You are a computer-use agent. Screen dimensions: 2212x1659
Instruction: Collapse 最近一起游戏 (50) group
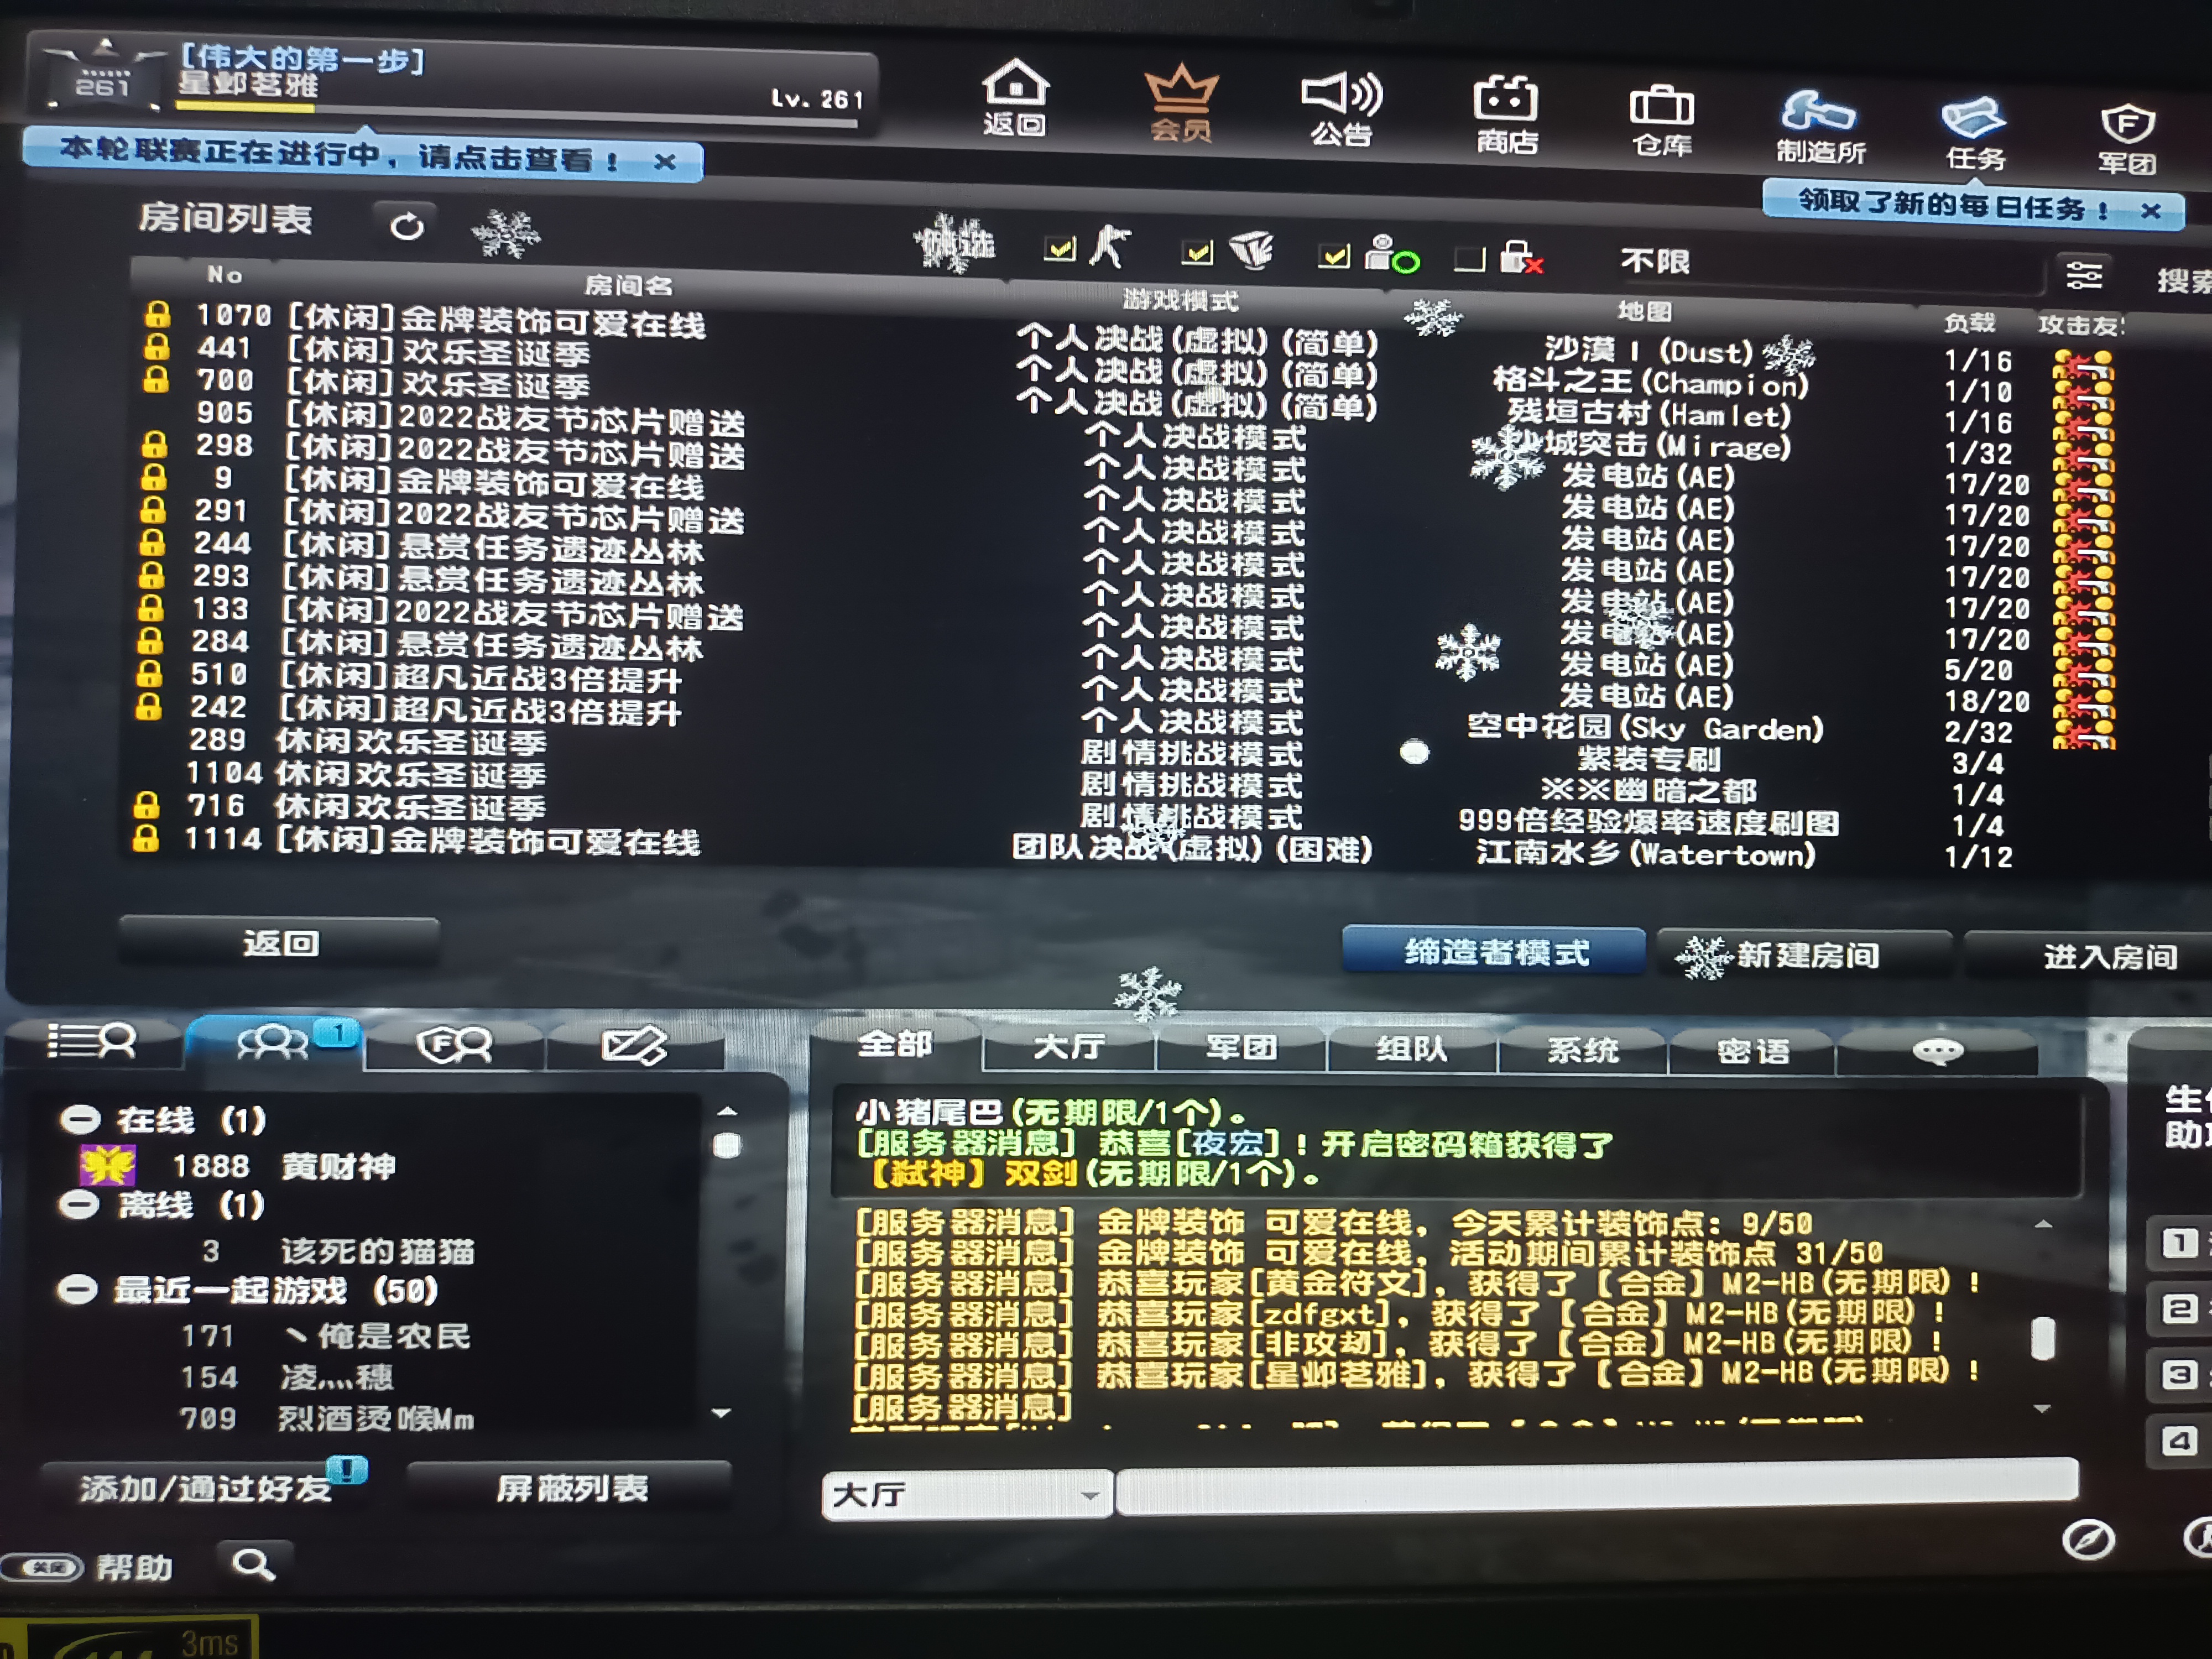[76, 1289]
